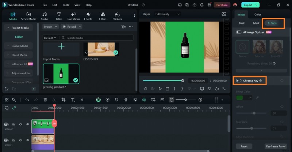
Task: Select the greenbg_product 2 thumbnail
Action: (61, 74)
